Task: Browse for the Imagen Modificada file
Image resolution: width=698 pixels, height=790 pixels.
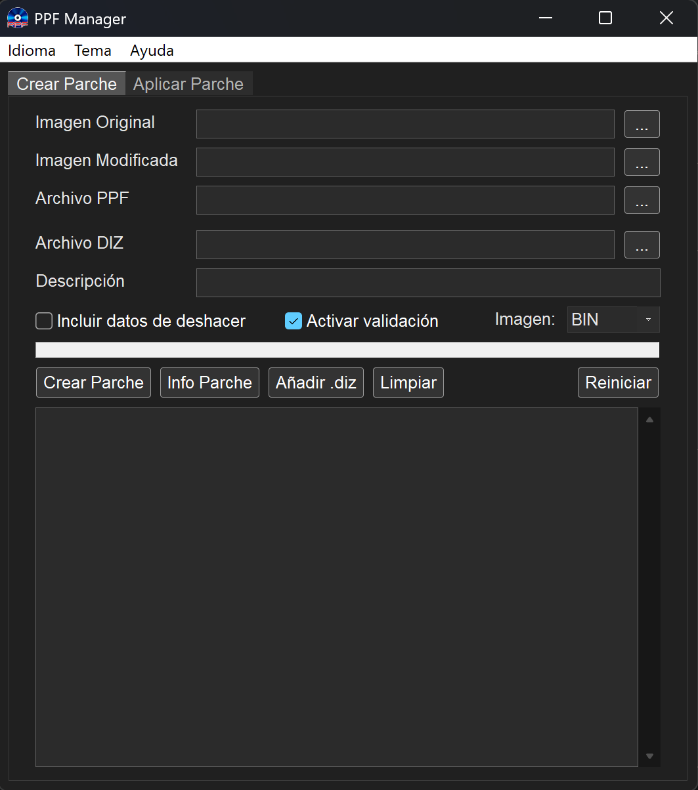Action: click(x=642, y=162)
